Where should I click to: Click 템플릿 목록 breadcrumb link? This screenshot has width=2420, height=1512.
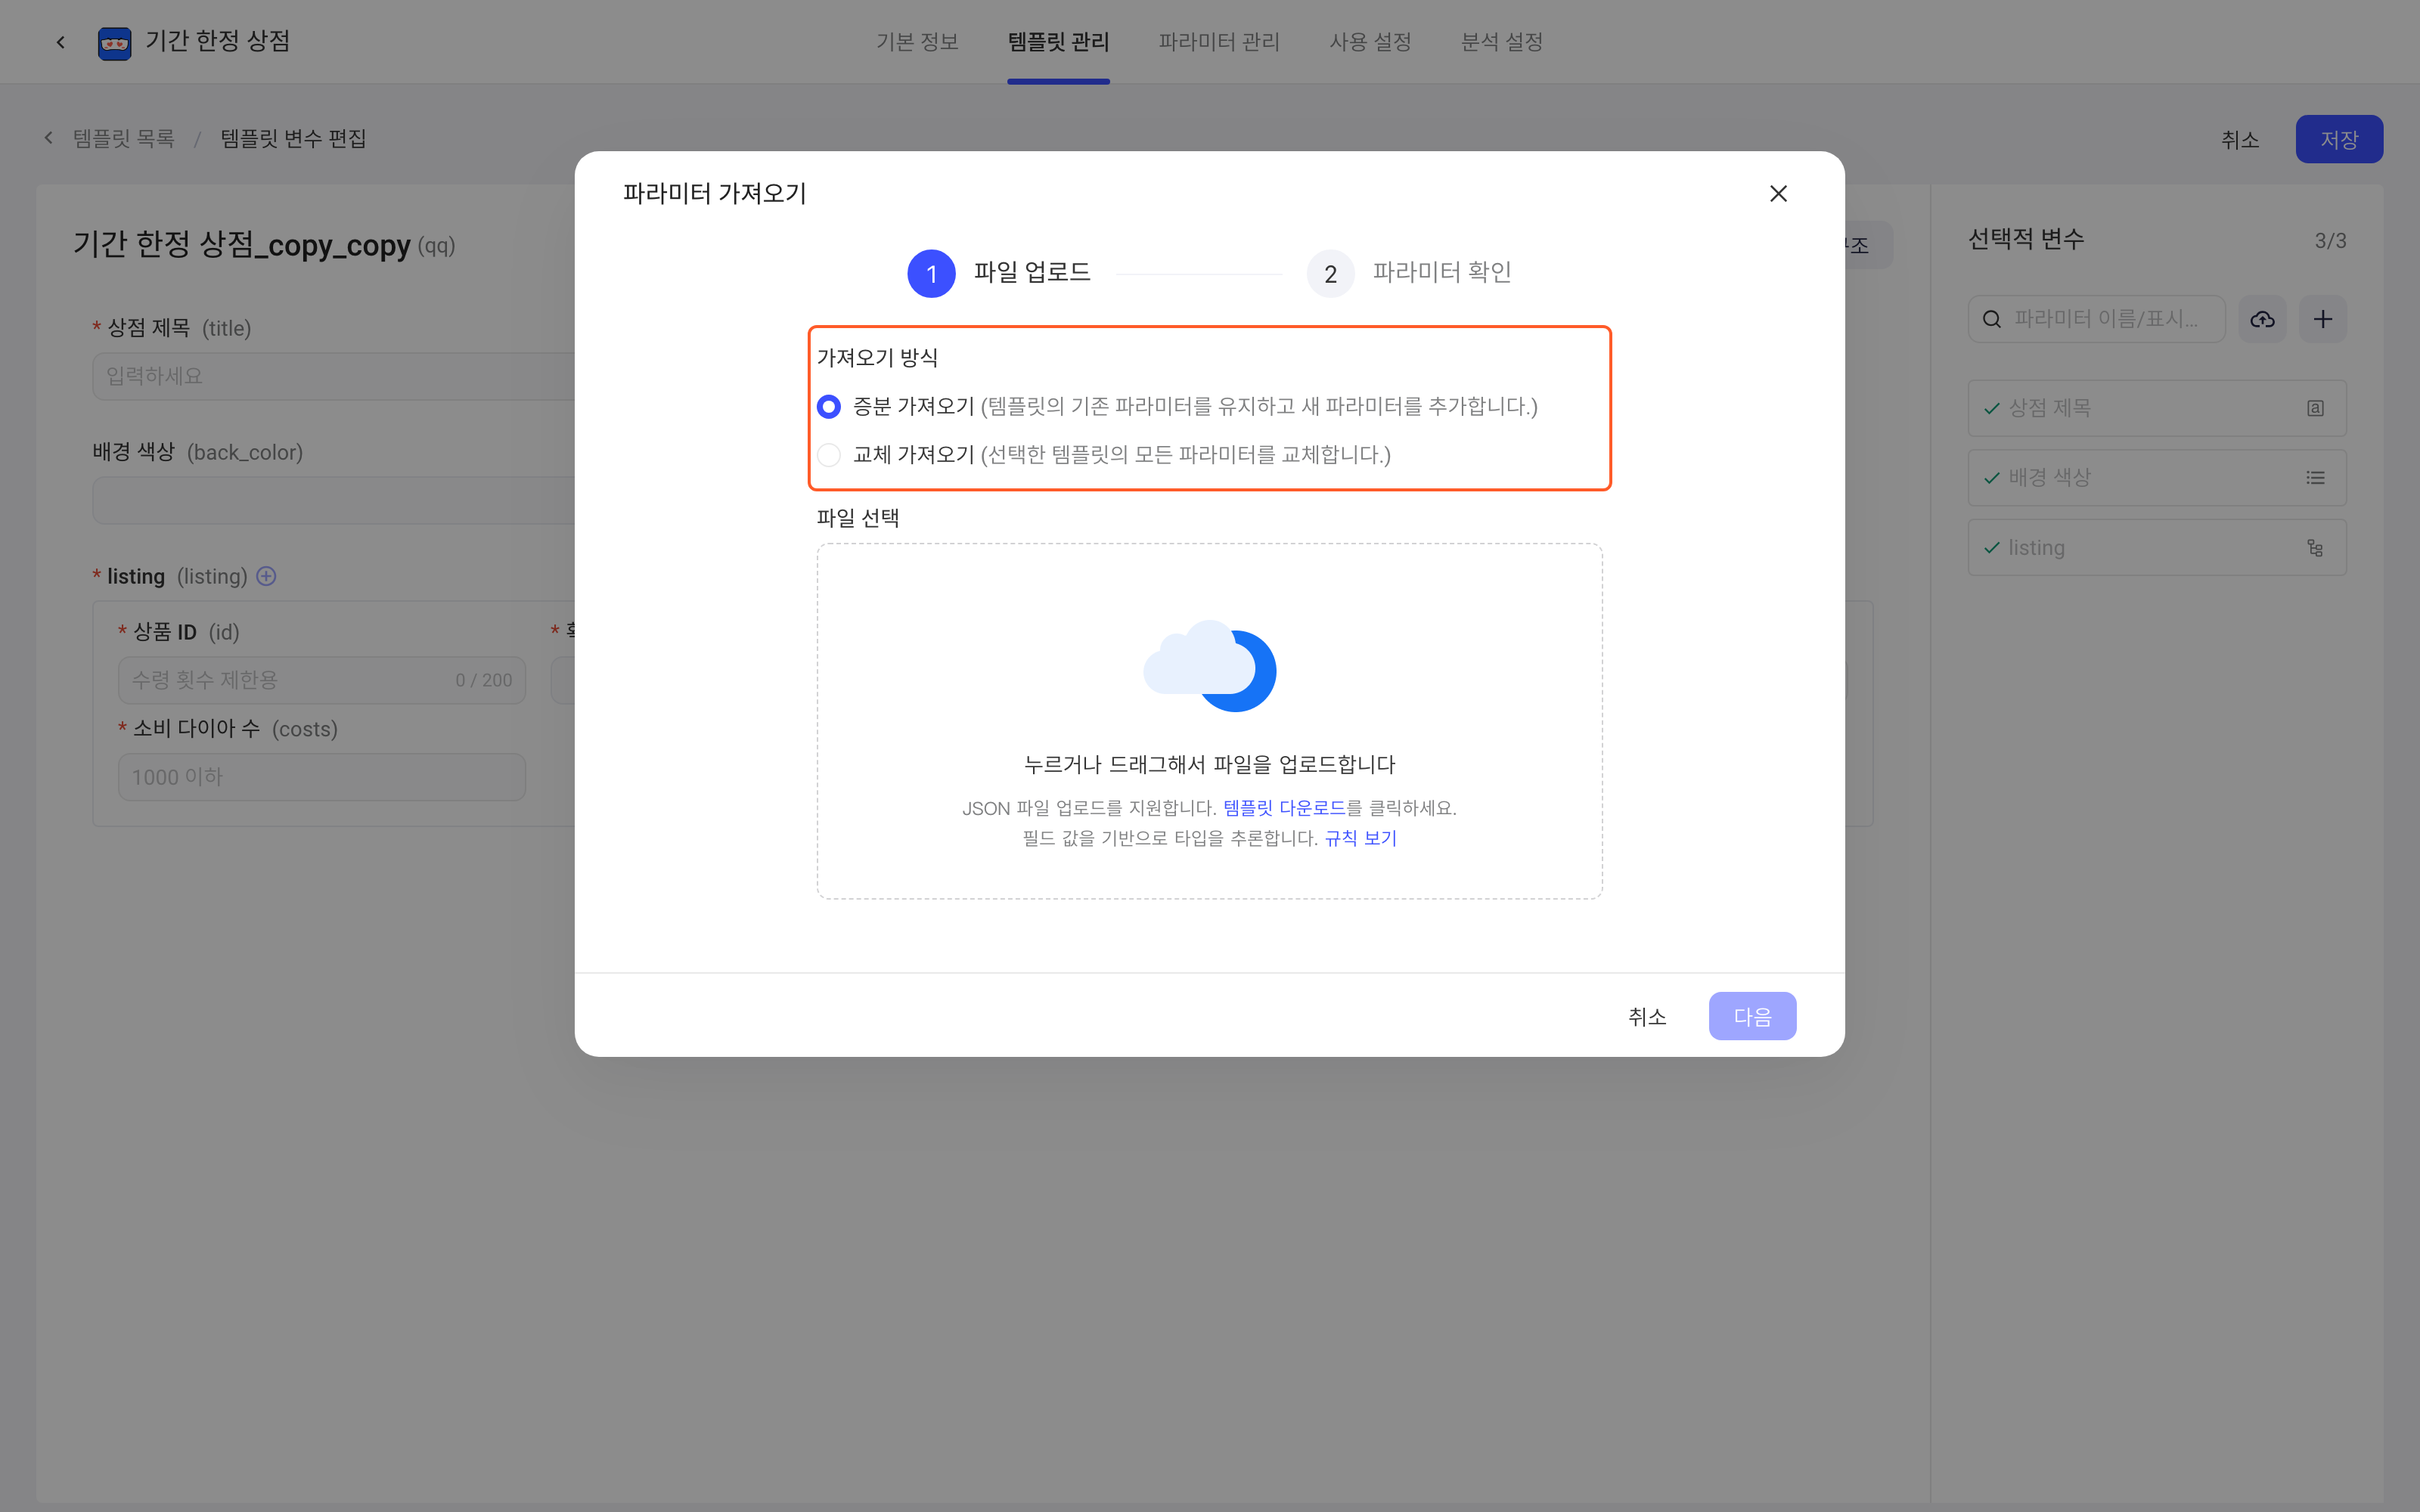[123, 138]
